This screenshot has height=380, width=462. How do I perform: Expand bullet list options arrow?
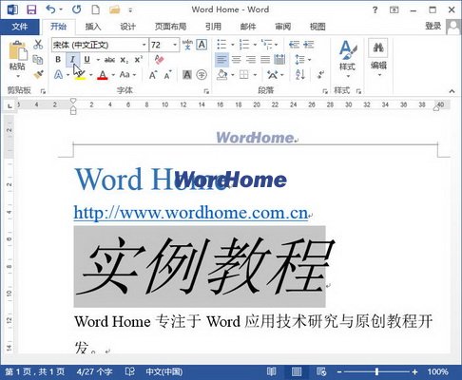[232, 45]
